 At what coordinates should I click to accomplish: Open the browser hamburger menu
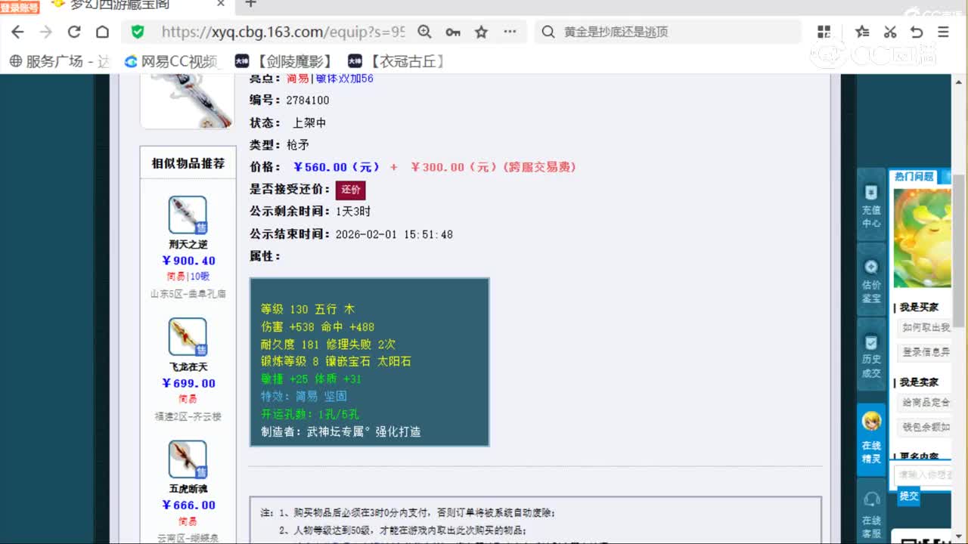(942, 32)
